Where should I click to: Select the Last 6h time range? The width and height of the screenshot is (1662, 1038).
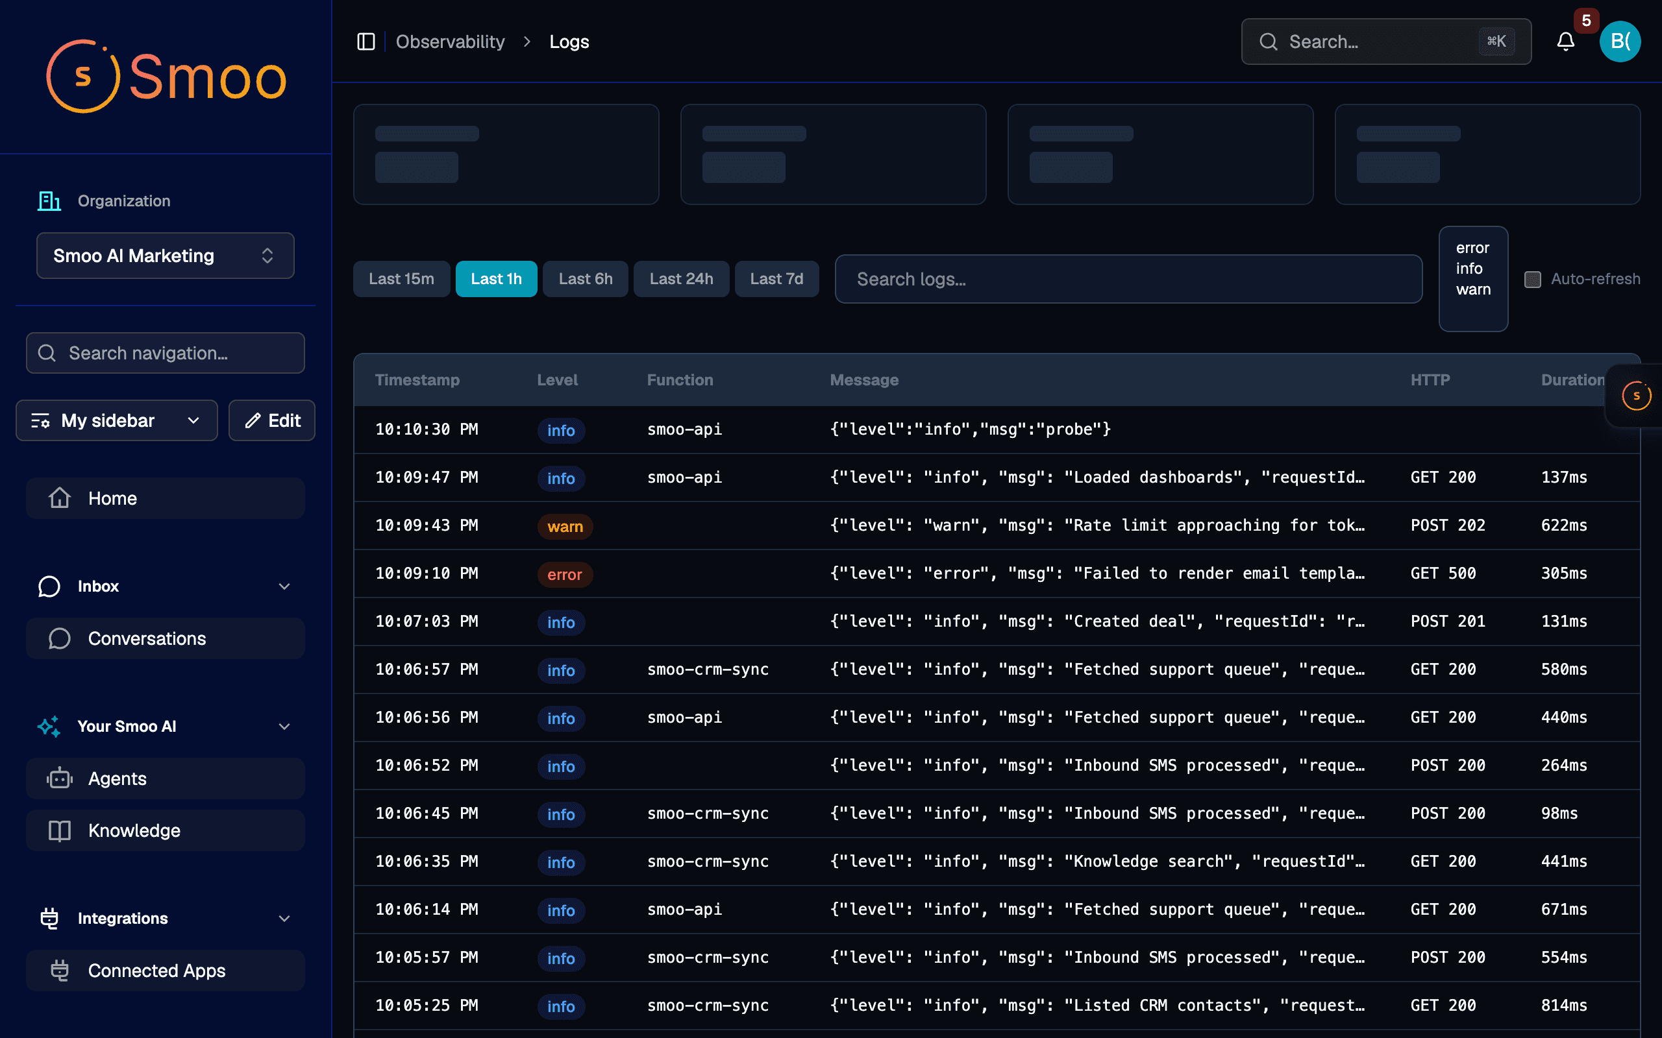coord(585,279)
